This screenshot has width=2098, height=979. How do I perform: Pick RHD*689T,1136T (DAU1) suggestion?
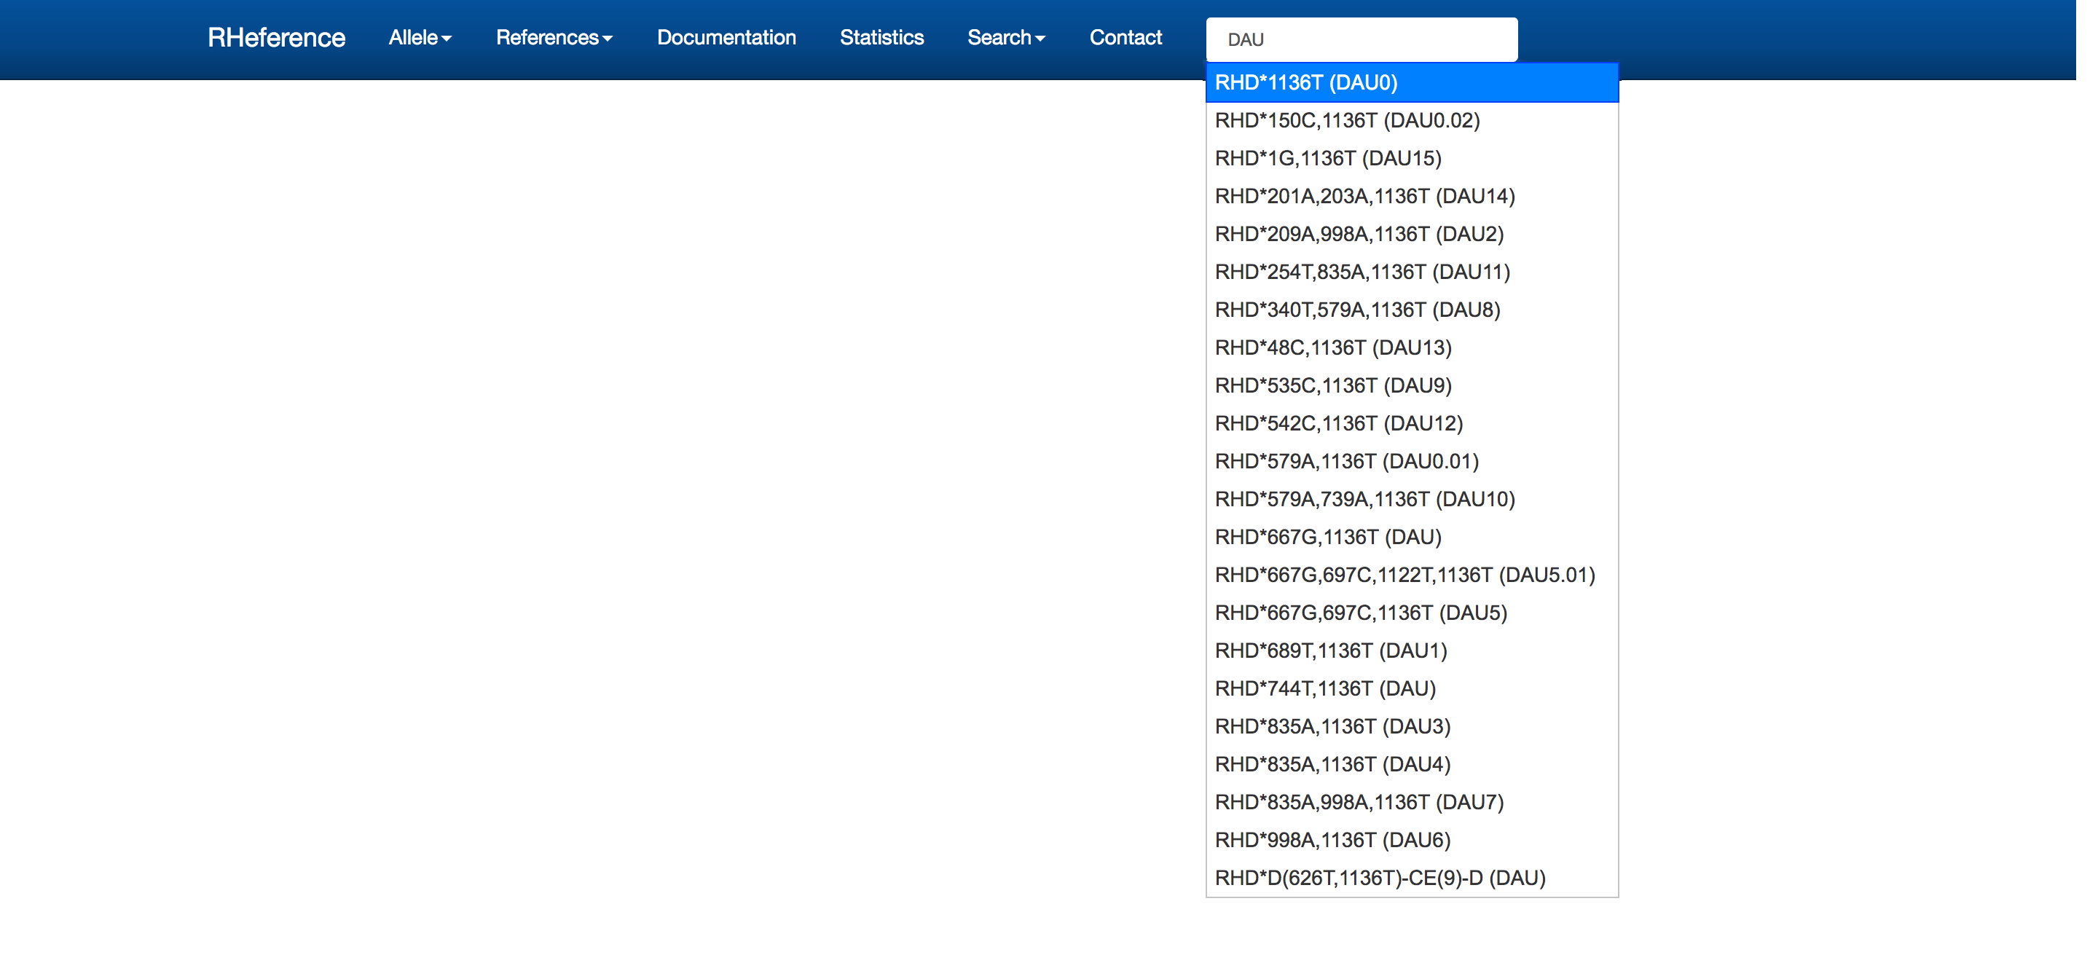1412,650
